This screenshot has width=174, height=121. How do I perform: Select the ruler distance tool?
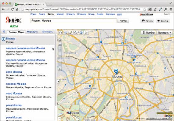coord(71,33)
